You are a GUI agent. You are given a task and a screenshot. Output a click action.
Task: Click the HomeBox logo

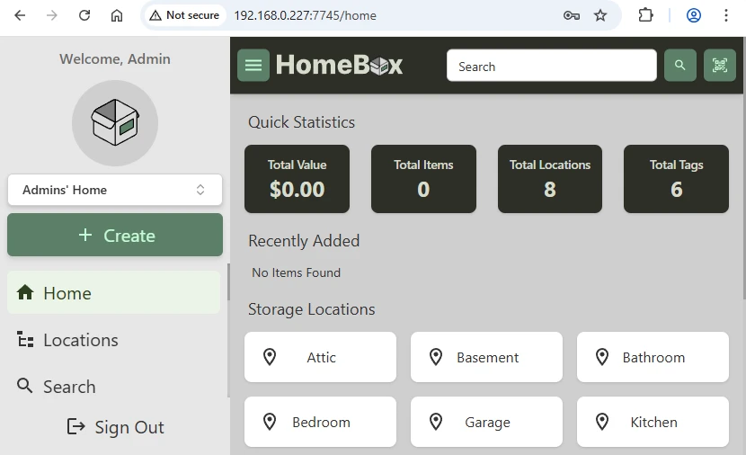coord(339,65)
